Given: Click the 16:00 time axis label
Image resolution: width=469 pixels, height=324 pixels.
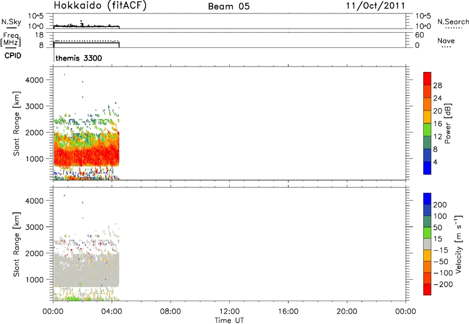Looking at the screenshot, I should [x=288, y=312].
